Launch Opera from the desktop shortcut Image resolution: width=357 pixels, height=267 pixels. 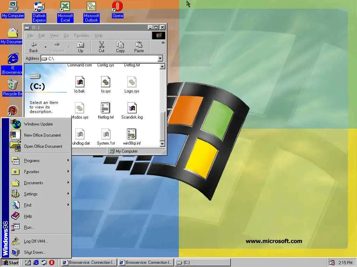point(117,9)
